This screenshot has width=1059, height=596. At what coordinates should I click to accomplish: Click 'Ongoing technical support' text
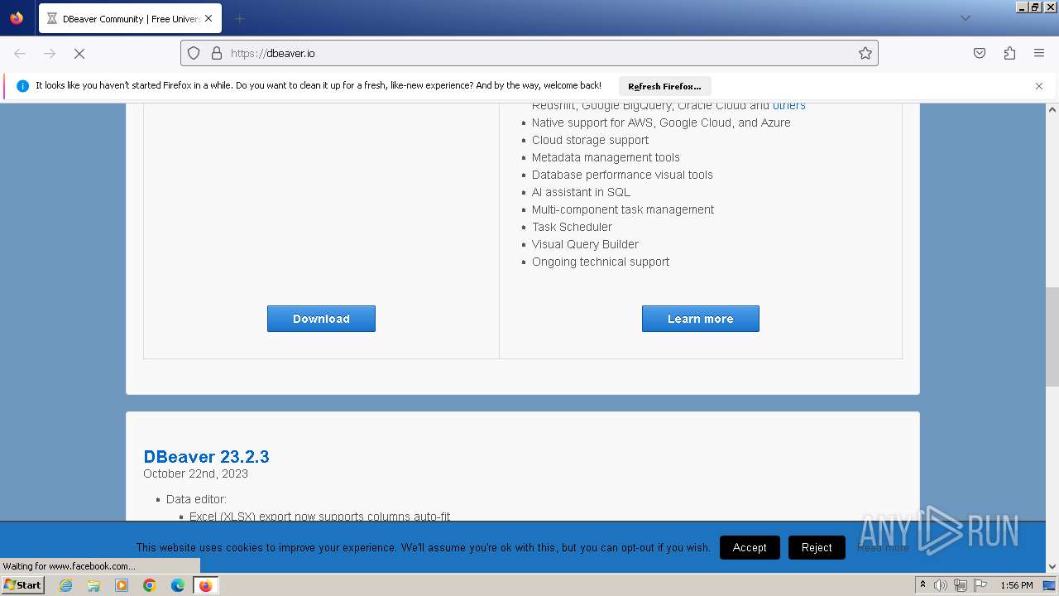pyautogui.click(x=601, y=262)
